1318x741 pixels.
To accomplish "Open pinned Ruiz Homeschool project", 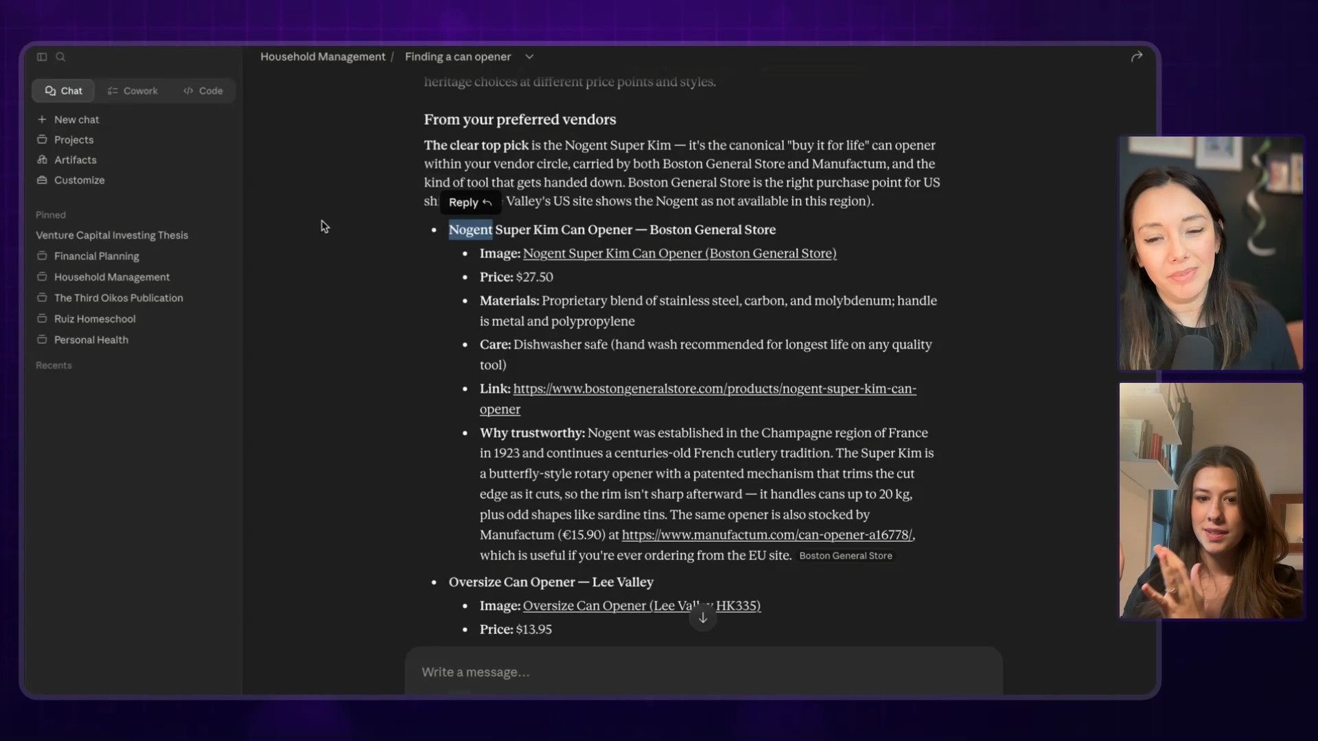I will [95, 319].
